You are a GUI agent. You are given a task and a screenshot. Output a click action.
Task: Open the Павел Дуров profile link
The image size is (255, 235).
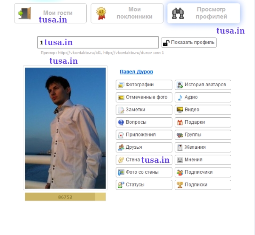point(136,72)
